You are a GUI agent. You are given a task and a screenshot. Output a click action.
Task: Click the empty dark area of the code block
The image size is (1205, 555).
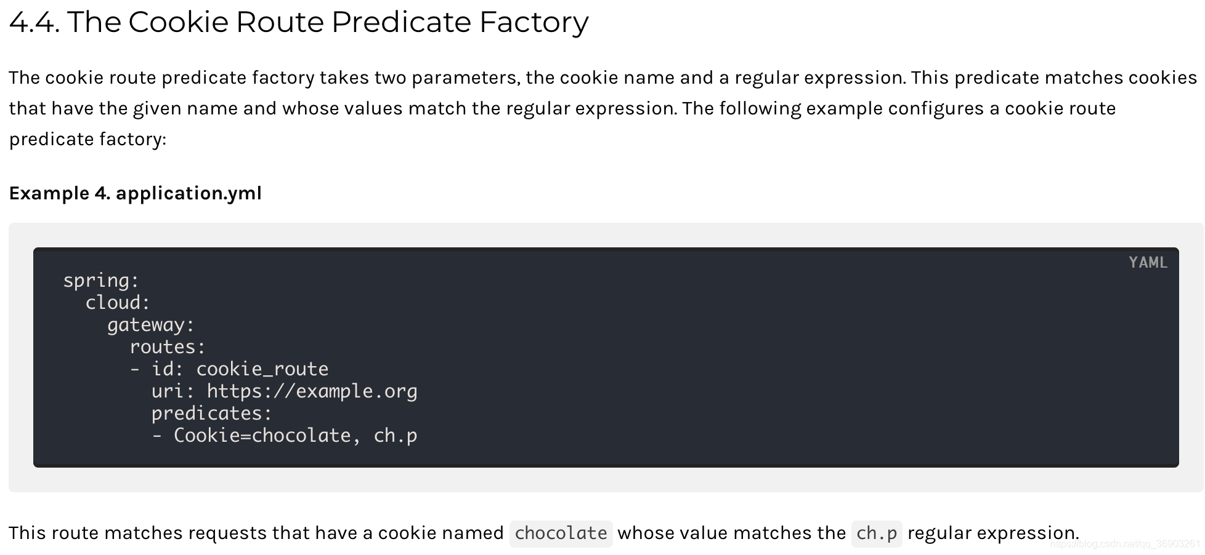[x=801, y=369]
